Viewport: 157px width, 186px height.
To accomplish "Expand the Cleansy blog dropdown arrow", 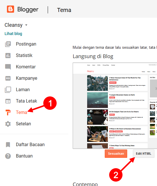I will (26, 25).
